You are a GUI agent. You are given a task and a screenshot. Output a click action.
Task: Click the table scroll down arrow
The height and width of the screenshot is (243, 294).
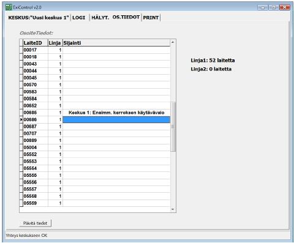click(173, 209)
